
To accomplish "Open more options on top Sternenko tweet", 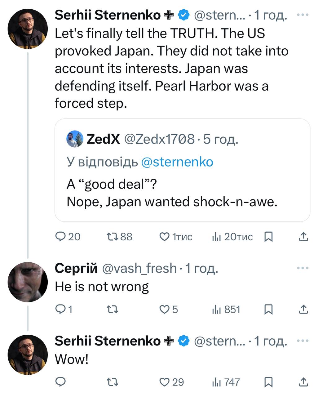I will click(x=303, y=15).
